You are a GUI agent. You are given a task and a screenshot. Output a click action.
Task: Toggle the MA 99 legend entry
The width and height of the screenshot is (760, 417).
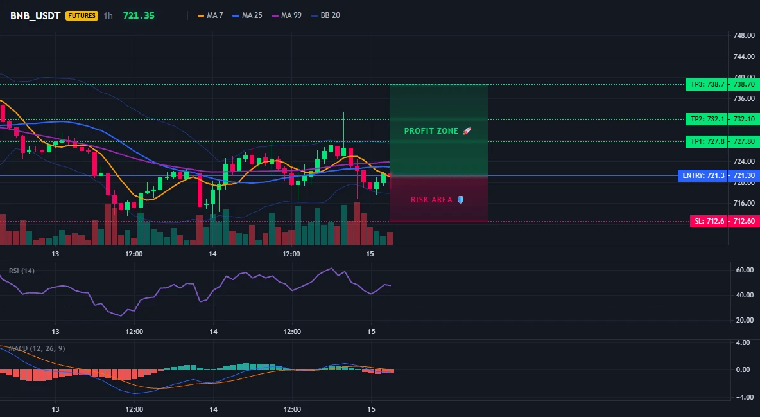tap(287, 15)
